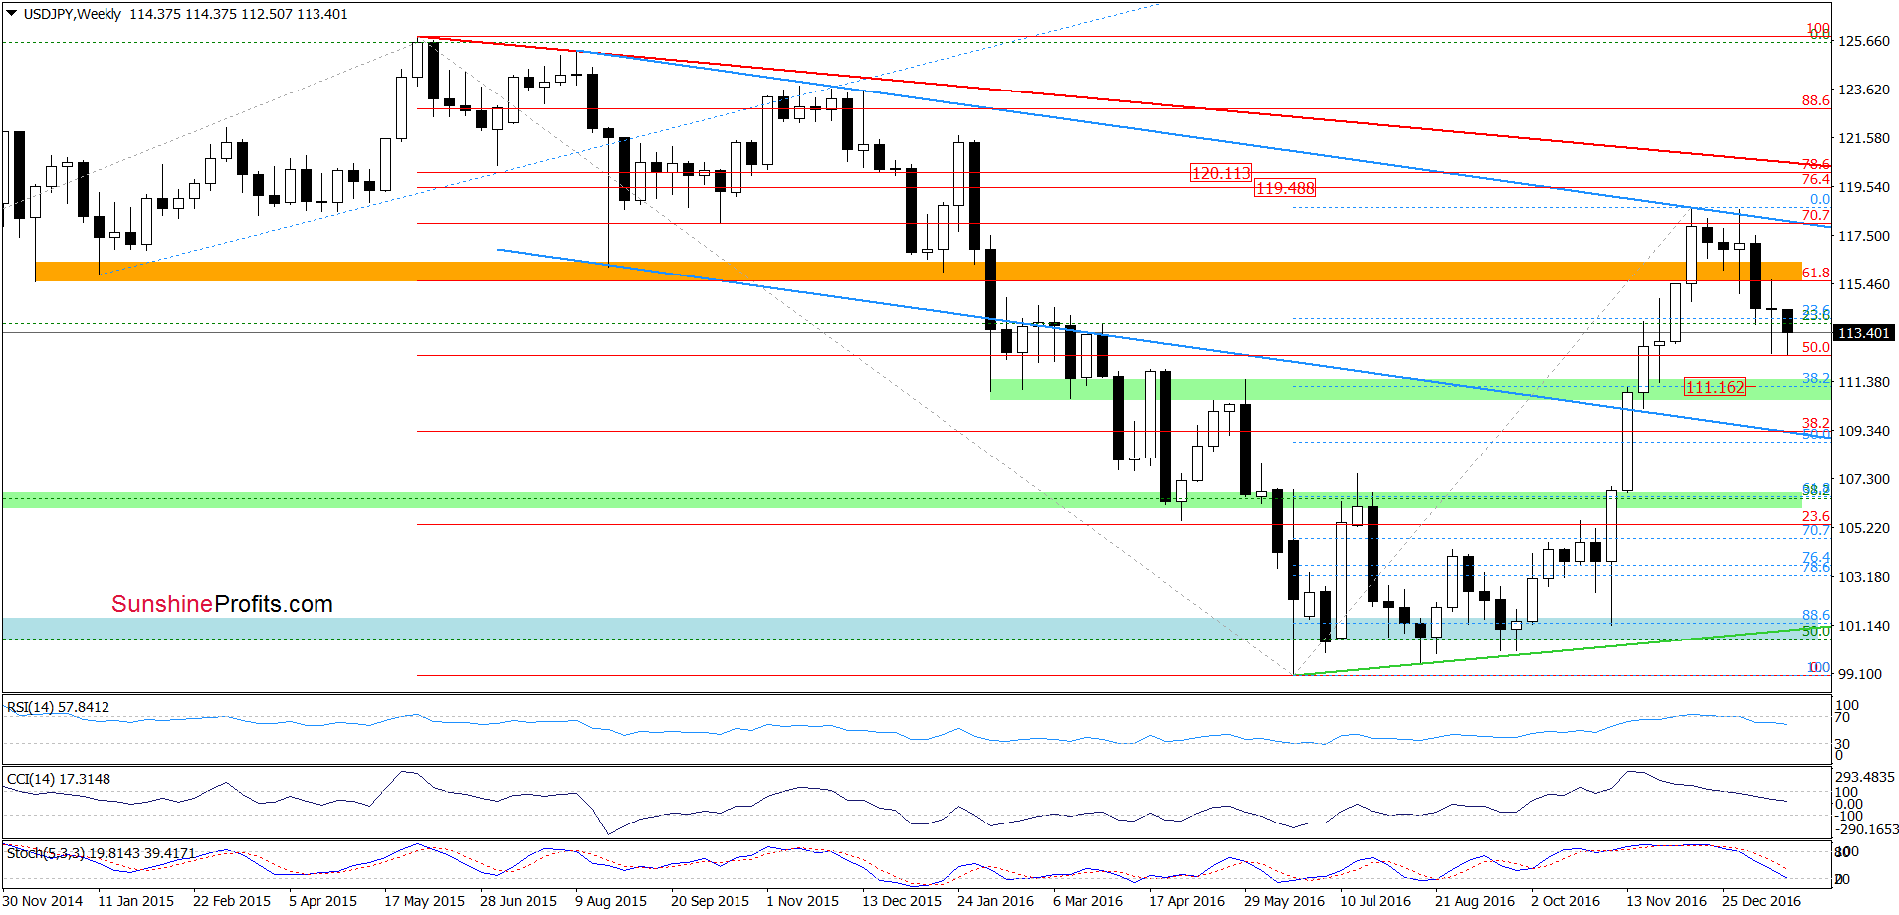Click the 125.660 price axis value
This screenshot has width=1899, height=915.
coord(1863,41)
